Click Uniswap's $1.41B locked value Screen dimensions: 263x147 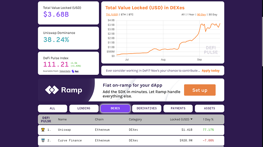pos(187,130)
